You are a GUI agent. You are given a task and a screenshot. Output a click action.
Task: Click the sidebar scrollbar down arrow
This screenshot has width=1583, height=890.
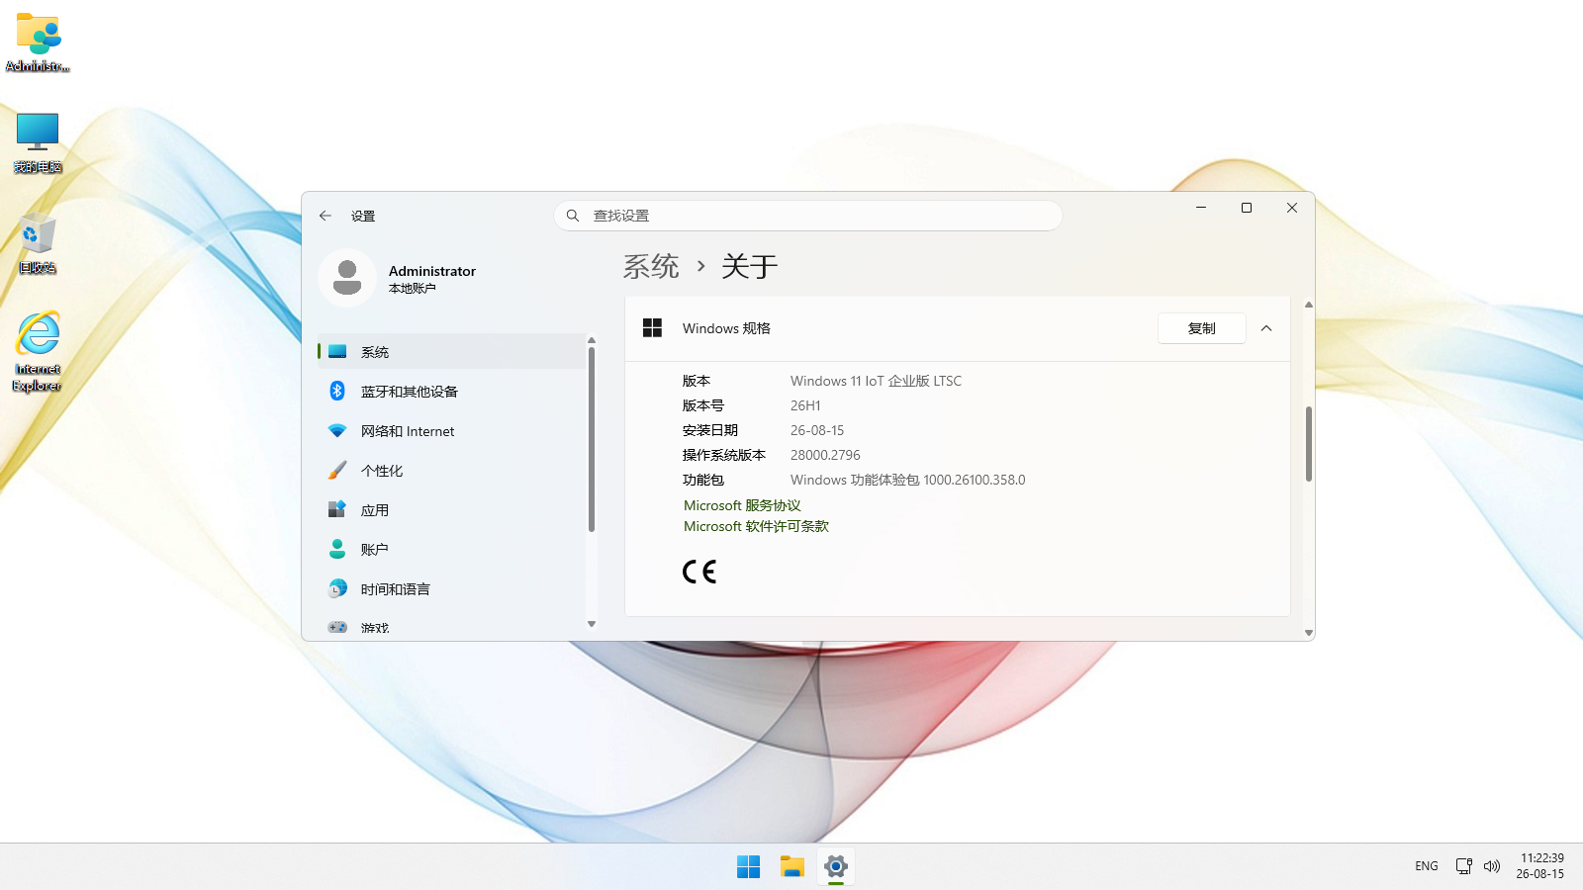point(592,624)
